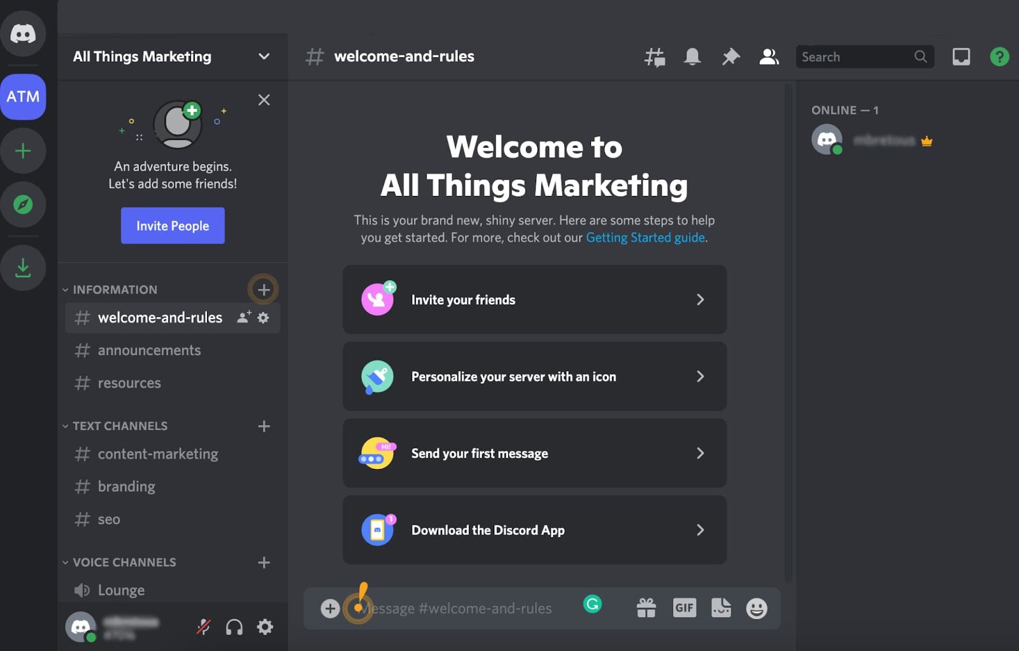Click the Invite People button
Image resolution: width=1019 pixels, height=651 pixels.
click(x=173, y=226)
